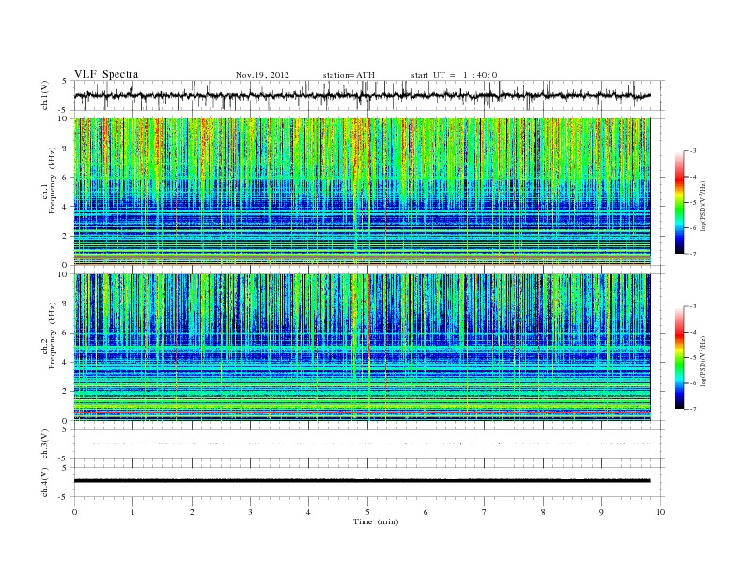The width and height of the screenshot is (744, 575).
Task: Click the "-3" label on ch.1 colorbar
Action: click(693, 151)
